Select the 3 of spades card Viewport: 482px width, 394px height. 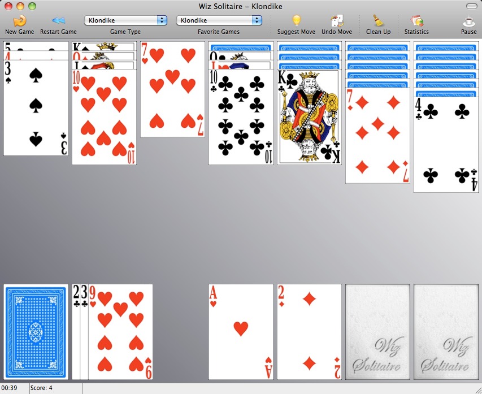(x=36, y=109)
